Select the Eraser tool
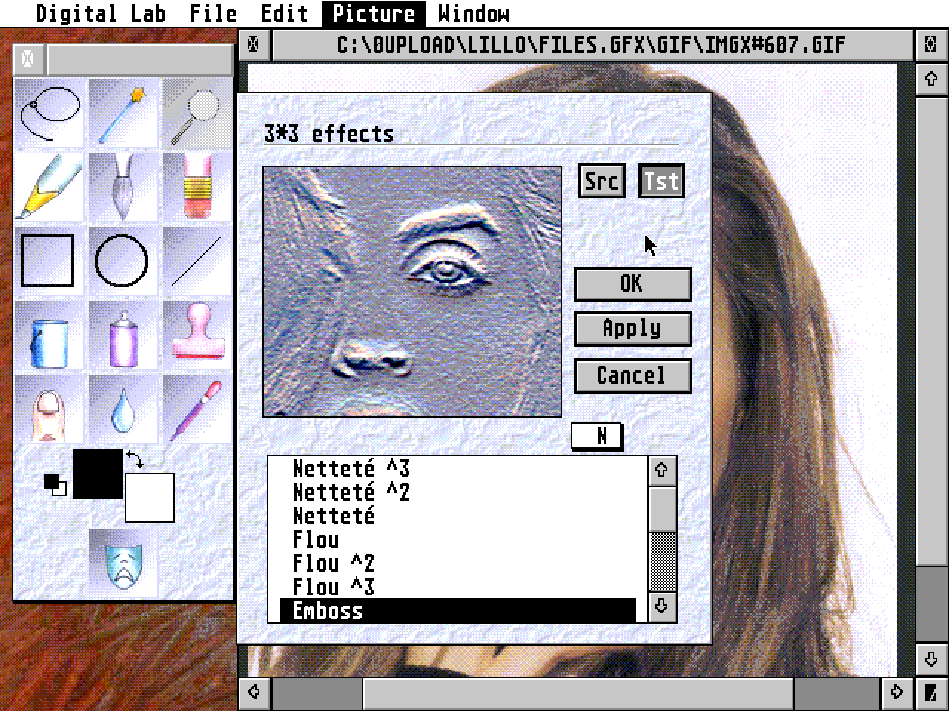Viewport: 949px width, 711px height. tap(196, 185)
